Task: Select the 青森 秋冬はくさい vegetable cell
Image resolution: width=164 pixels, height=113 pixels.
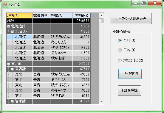Action: 61,85
